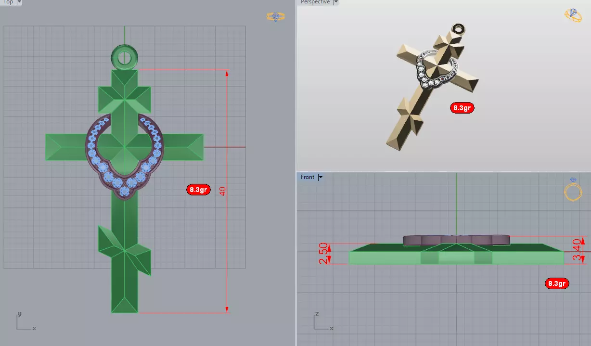Click the Perspective viewport title label

315,2
